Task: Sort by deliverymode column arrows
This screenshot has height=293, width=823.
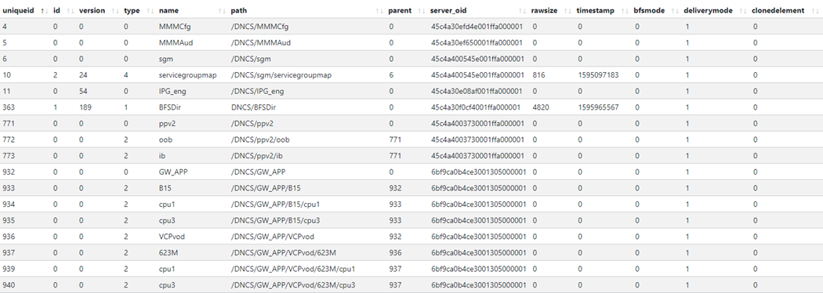Action: [x=743, y=10]
